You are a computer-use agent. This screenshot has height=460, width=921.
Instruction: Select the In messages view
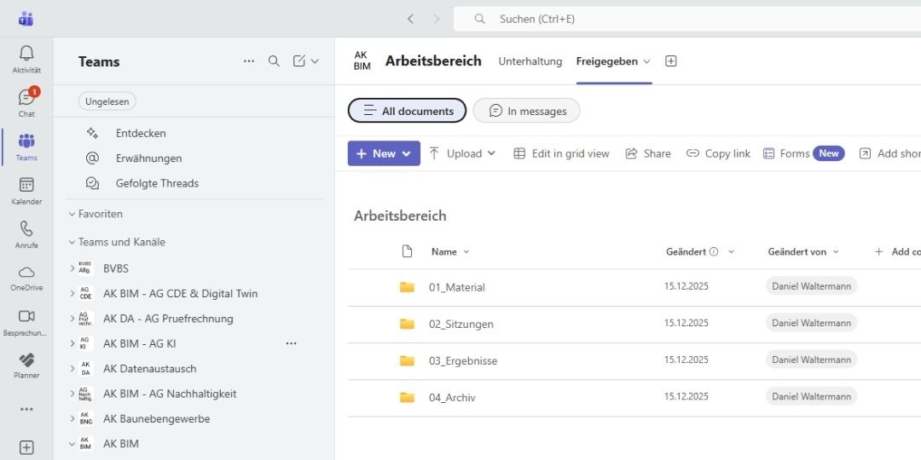526,110
